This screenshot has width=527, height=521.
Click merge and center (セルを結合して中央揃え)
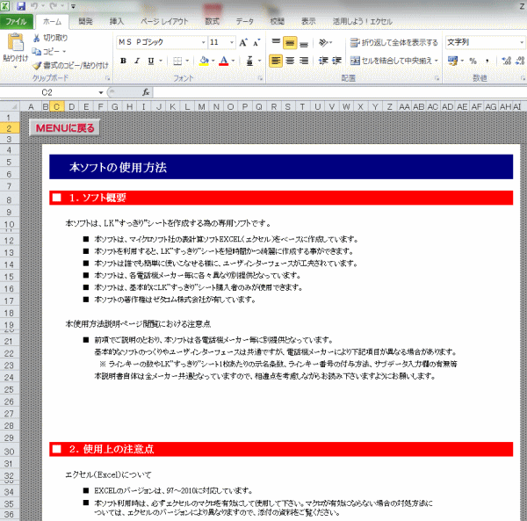tap(391, 61)
